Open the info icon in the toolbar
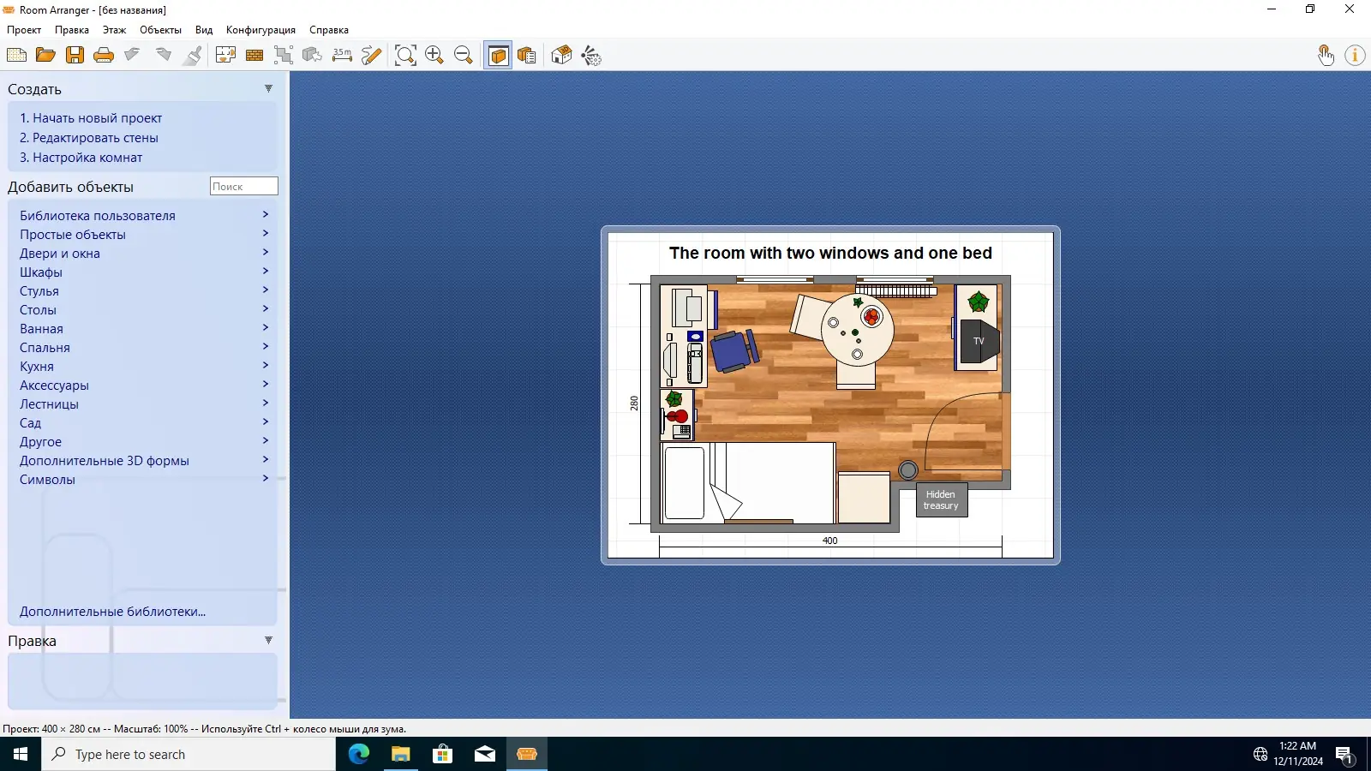Screen dimensions: 1371x771 (1355, 56)
